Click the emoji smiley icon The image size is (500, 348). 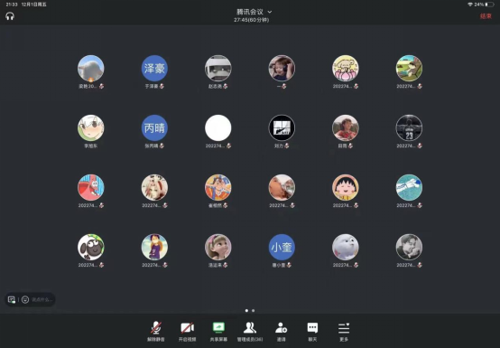(x=25, y=299)
